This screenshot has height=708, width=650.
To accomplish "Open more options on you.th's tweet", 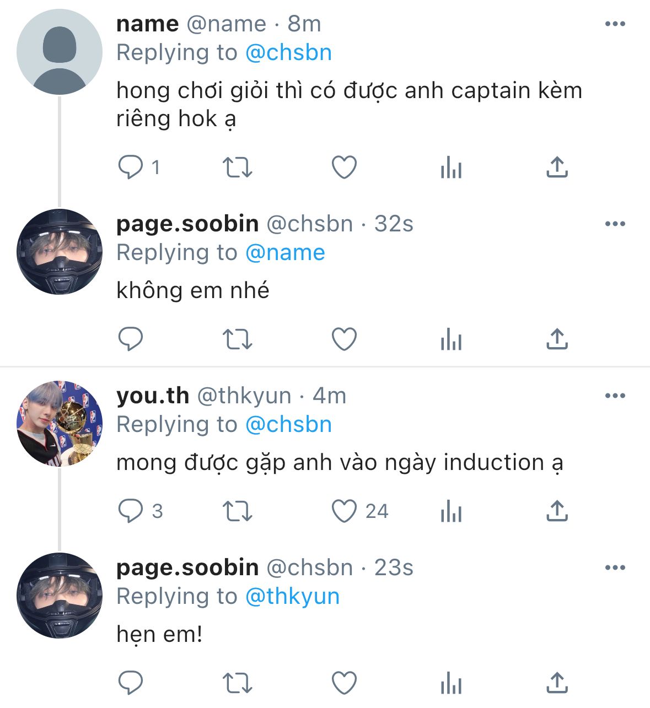I will (615, 396).
